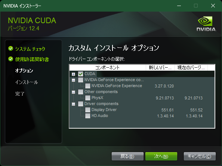Screen dimensions: 222x166
Task: Collapse the Other components node
Action: pyautogui.click(x=73, y=92)
